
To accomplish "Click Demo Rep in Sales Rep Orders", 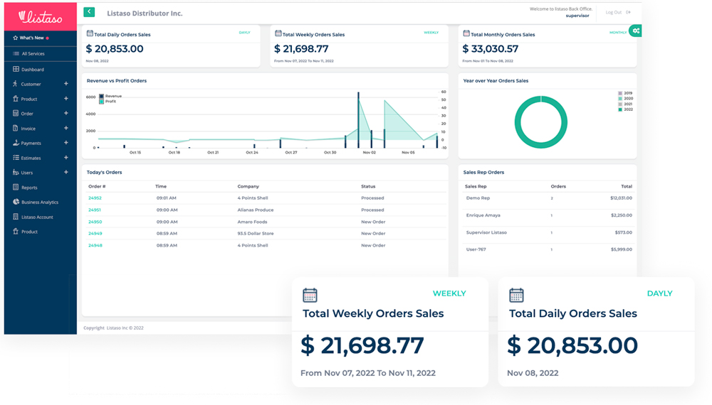I will pyautogui.click(x=478, y=198).
